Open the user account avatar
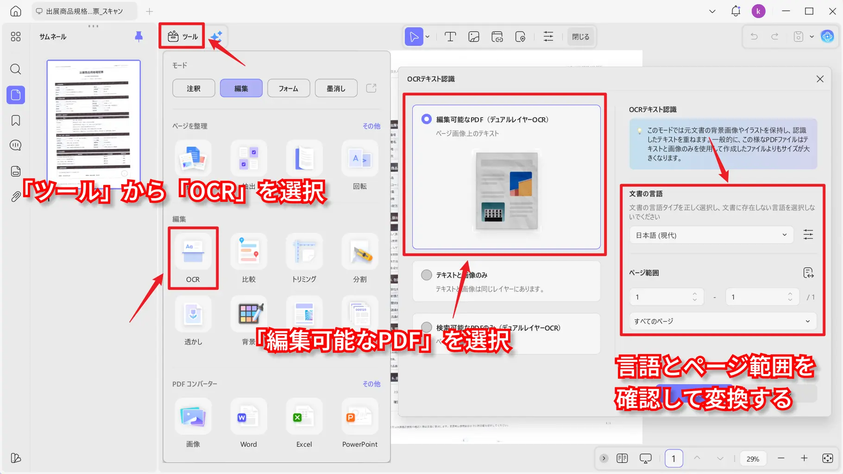 coord(758,11)
